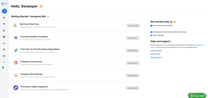
Task: Open 'How to build a good chatflow' link
Action: 163,26
